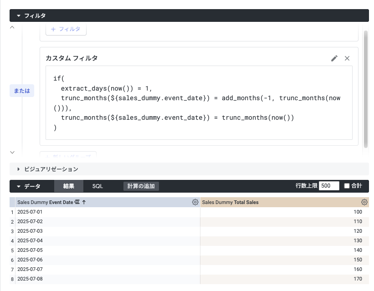Screen dimensions: 374x291
Task: Open gear settings for Total Sales column
Action: (364, 202)
